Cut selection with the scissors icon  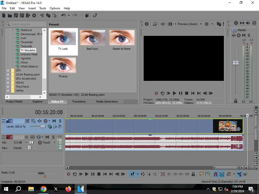pyautogui.click(x=42, y=15)
